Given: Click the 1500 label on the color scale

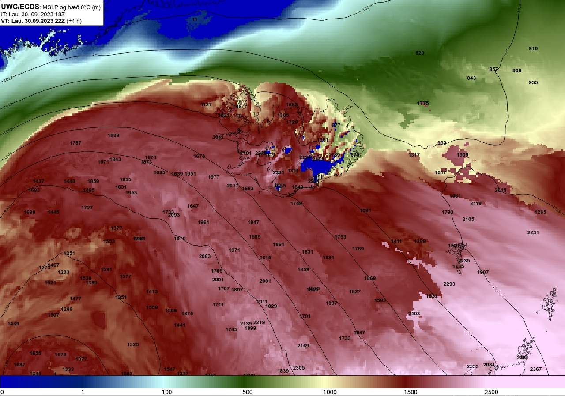Looking at the screenshot, I should point(411,392).
